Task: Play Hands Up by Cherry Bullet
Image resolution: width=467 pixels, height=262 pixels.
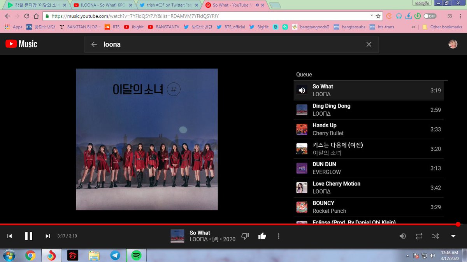Action: point(369,129)
